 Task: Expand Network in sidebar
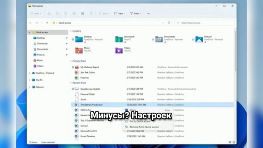point(30,87)
